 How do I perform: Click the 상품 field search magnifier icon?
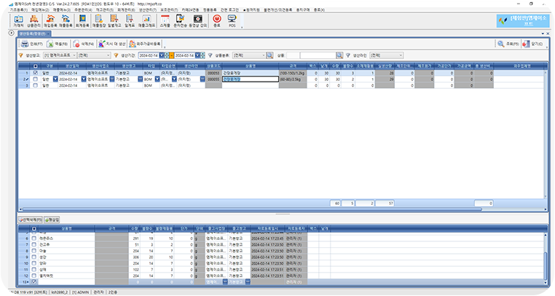339,55
